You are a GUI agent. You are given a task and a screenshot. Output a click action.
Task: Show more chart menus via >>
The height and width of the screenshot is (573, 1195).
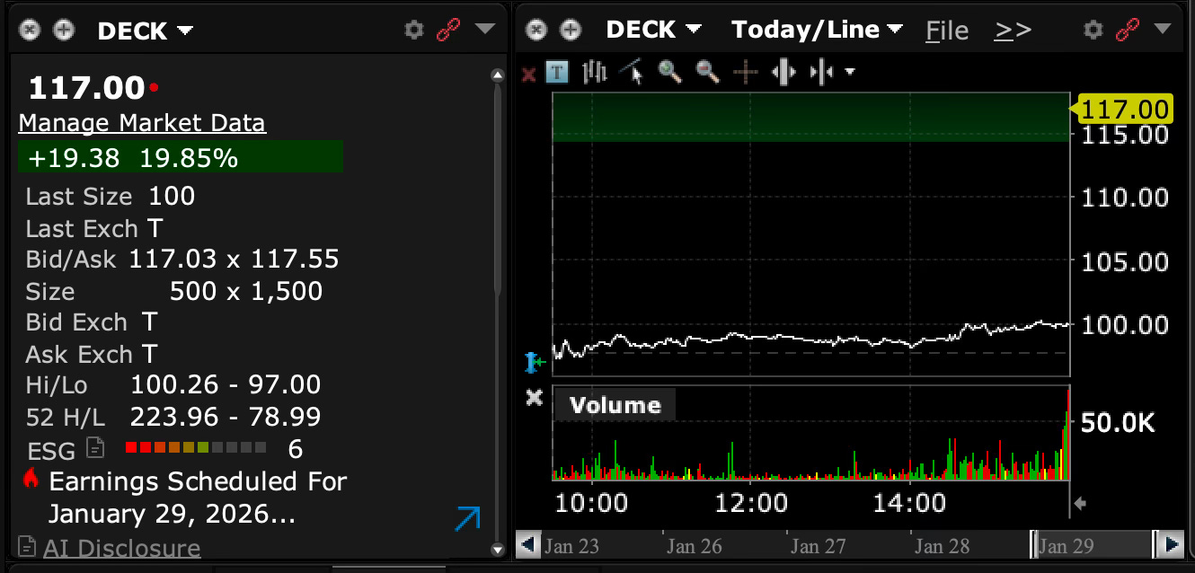(x=1013, y=31)
